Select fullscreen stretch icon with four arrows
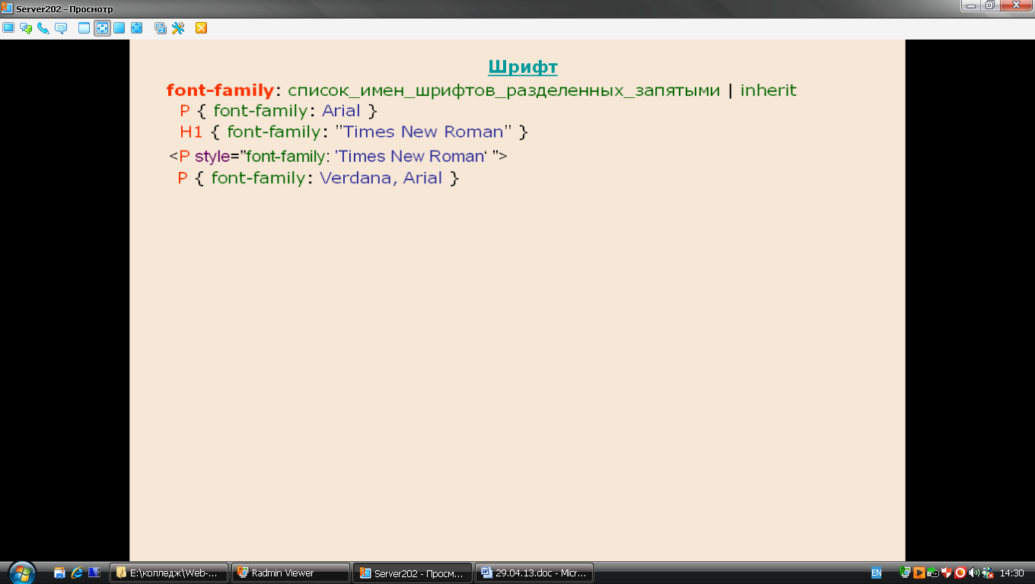 pos(137,28)
